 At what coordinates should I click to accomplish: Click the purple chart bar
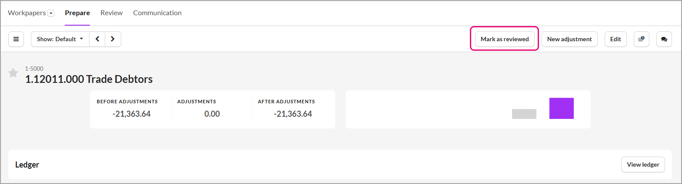point(562,108)
